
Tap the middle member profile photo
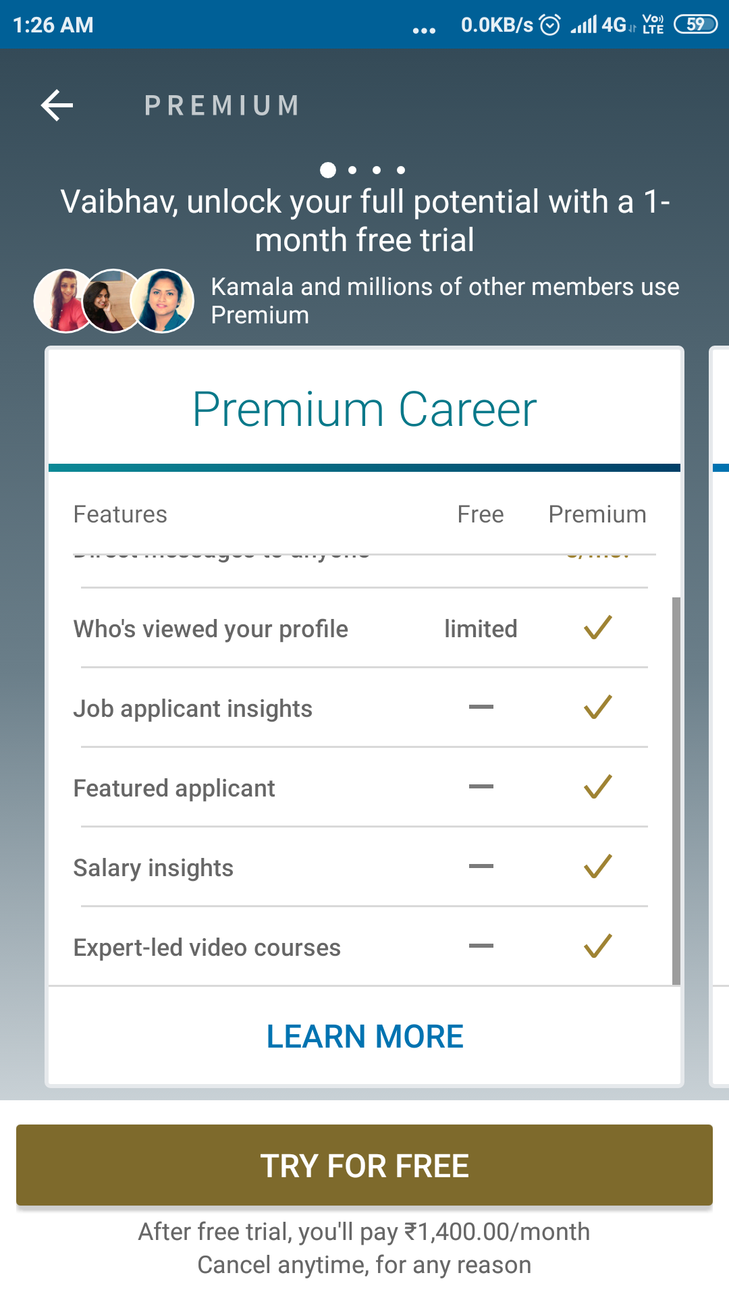(112, 301)
